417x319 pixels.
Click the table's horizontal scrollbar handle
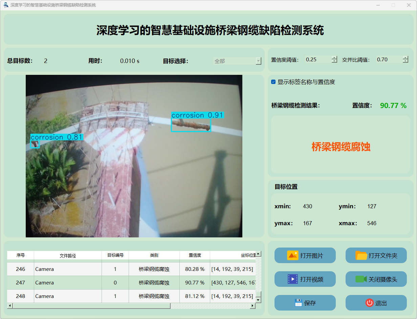pos(91,306)
